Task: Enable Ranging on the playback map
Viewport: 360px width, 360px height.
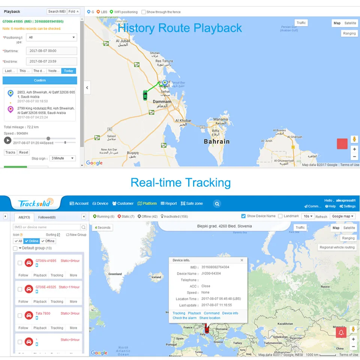Action: point(349,33)
